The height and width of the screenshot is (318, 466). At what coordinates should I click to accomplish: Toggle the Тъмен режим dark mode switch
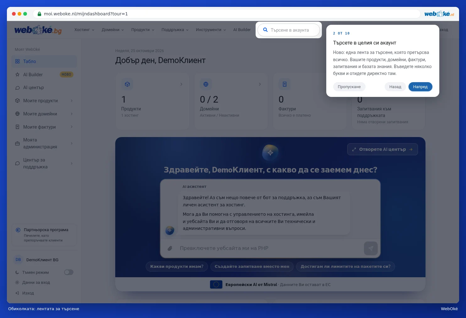click(x=69, y=272)
